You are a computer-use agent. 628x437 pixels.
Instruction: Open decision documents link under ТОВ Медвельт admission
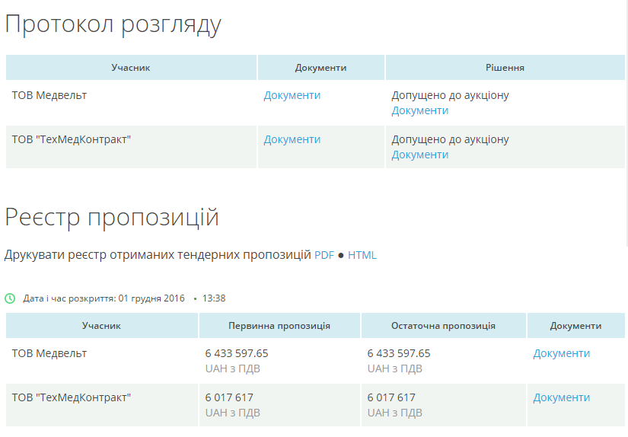coord(419,110)
